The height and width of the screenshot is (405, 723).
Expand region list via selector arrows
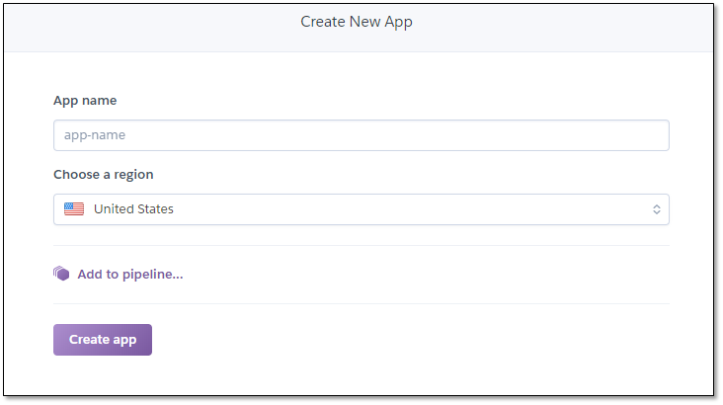(657, 209)
